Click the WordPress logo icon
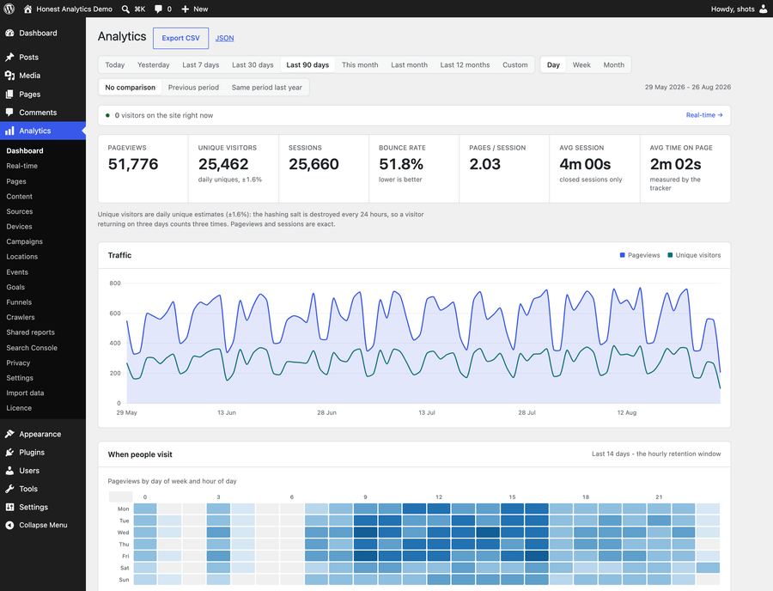This screenshot has width=773, height=591. tap(9, 9)
